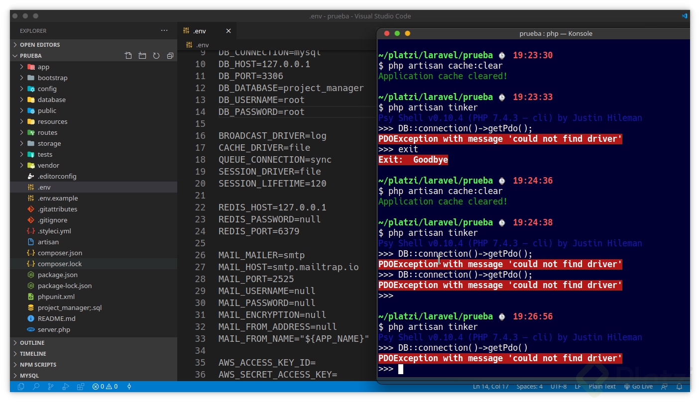
Task: Click the Konsole terminal prompt cursor
Action: pos(401,369)
